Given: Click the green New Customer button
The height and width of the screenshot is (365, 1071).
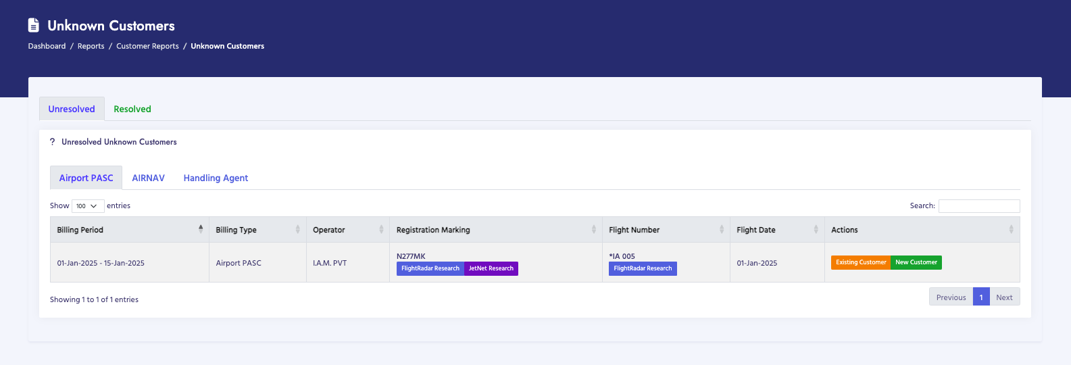Looking at the screenshot, I should coord(916,262).
